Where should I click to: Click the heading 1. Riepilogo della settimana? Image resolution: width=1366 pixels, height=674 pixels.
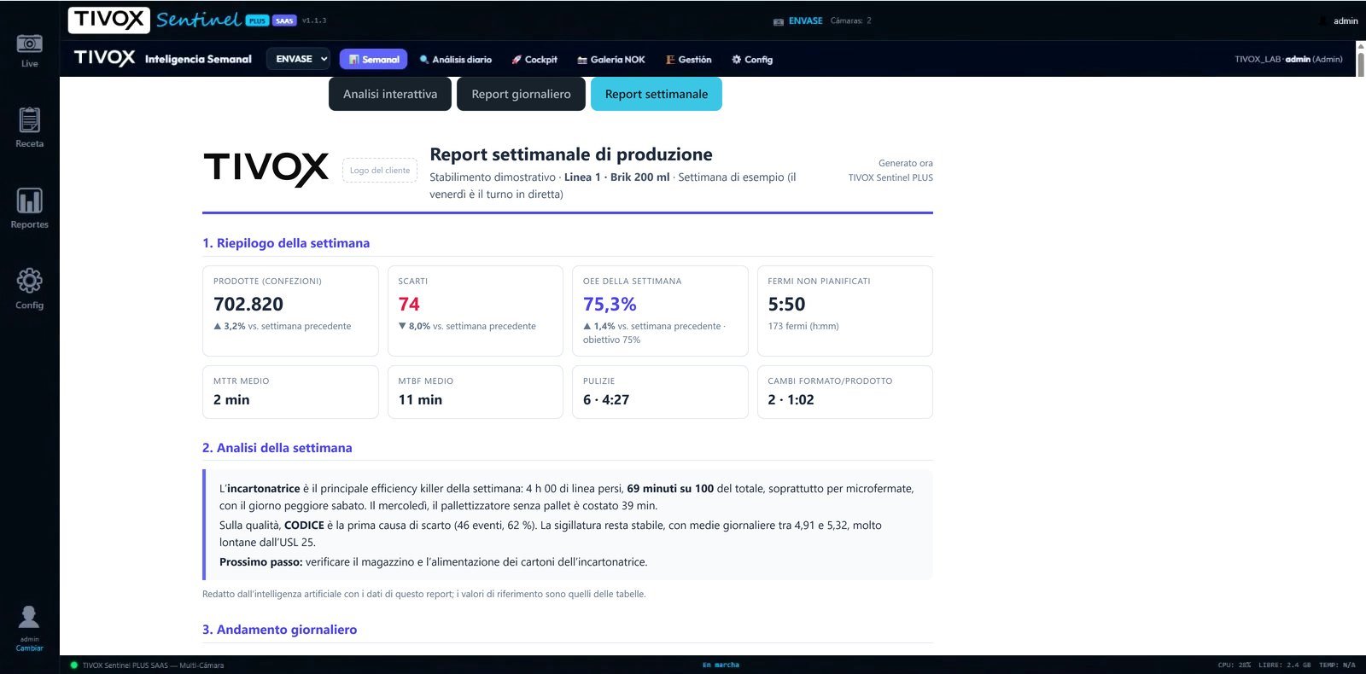pyautogui.click(x=286, y=243)
